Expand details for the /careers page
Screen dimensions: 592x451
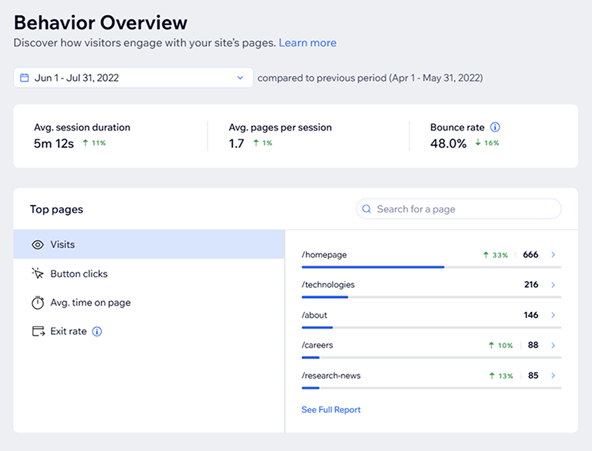pyautogui.click(x=553, y=345)
